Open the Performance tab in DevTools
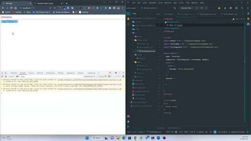Viewport: 251px width, 141px height. point(51,73)
